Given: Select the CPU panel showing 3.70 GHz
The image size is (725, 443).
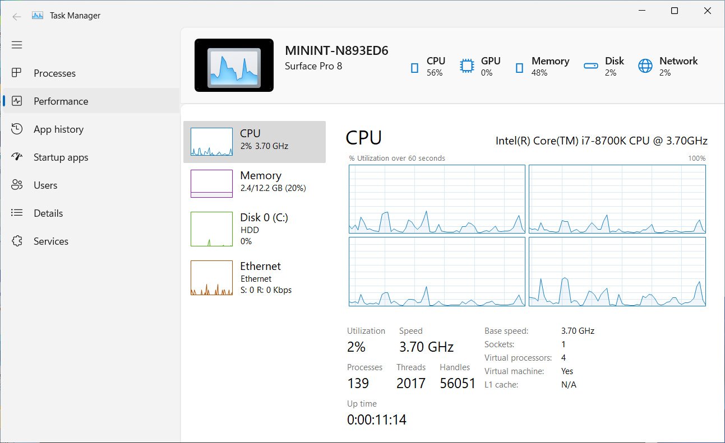Looking at the screenshot, I should pos(255,142).
